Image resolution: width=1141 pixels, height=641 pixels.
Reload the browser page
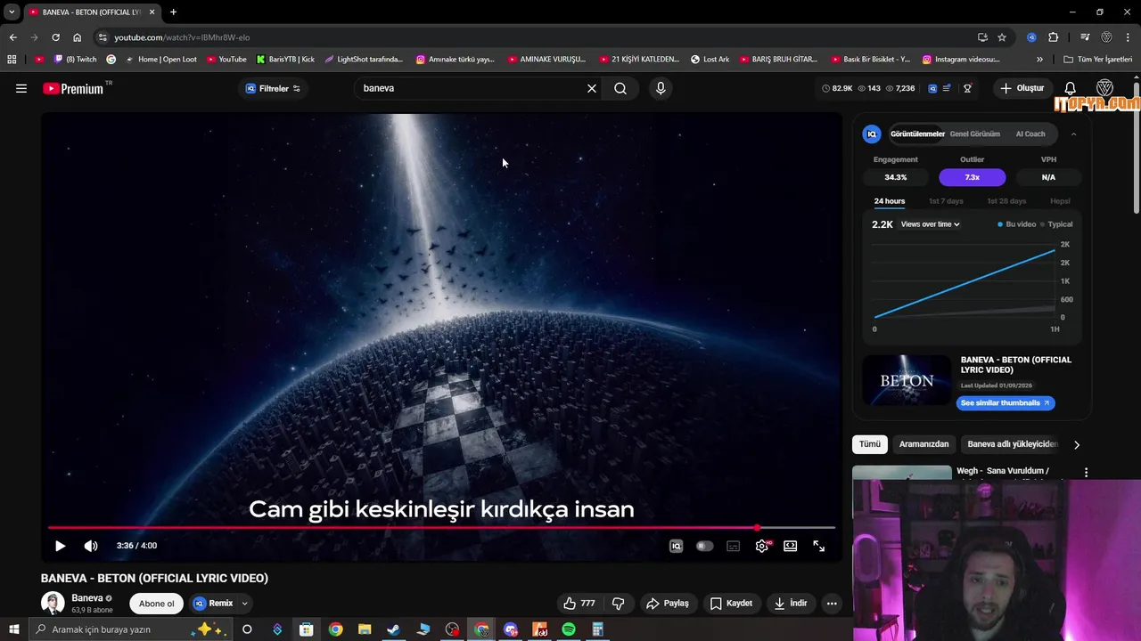coord(55,37)
